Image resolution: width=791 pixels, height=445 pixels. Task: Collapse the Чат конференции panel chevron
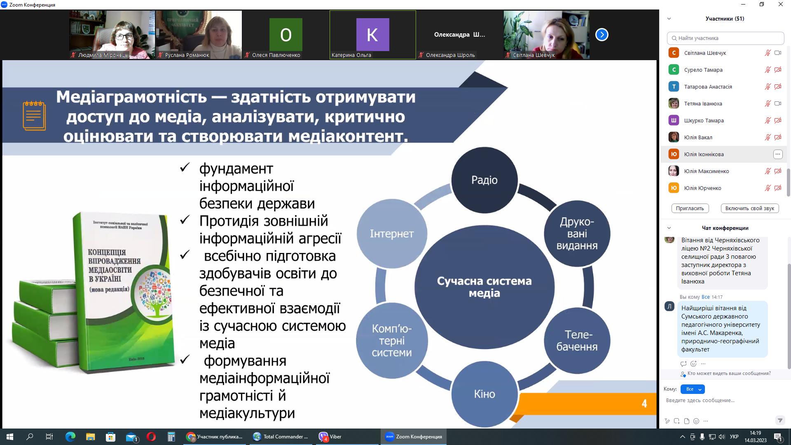669,228
